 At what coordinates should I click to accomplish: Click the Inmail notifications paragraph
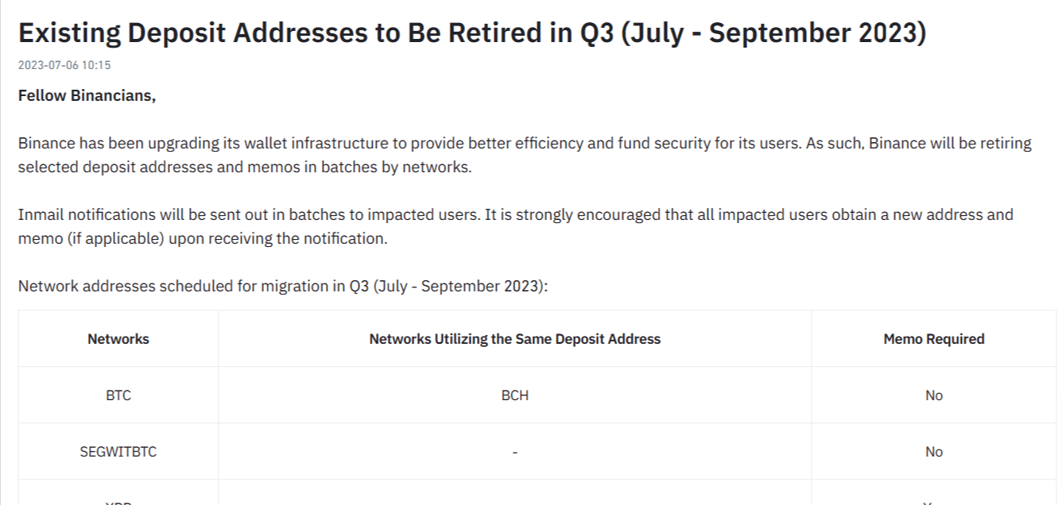click(515, 226)
